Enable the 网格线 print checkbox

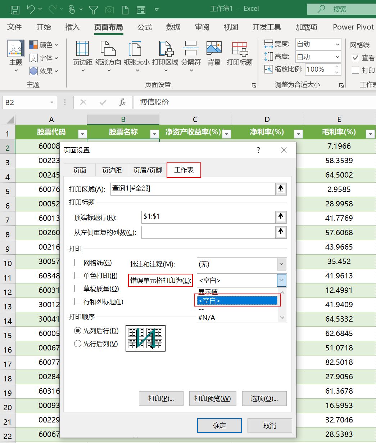tap(77, 263)
